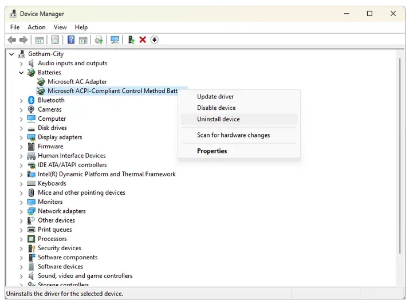Choose Update driver in context menu
Screen dimensions: 409x300
(x=239, y=96)
